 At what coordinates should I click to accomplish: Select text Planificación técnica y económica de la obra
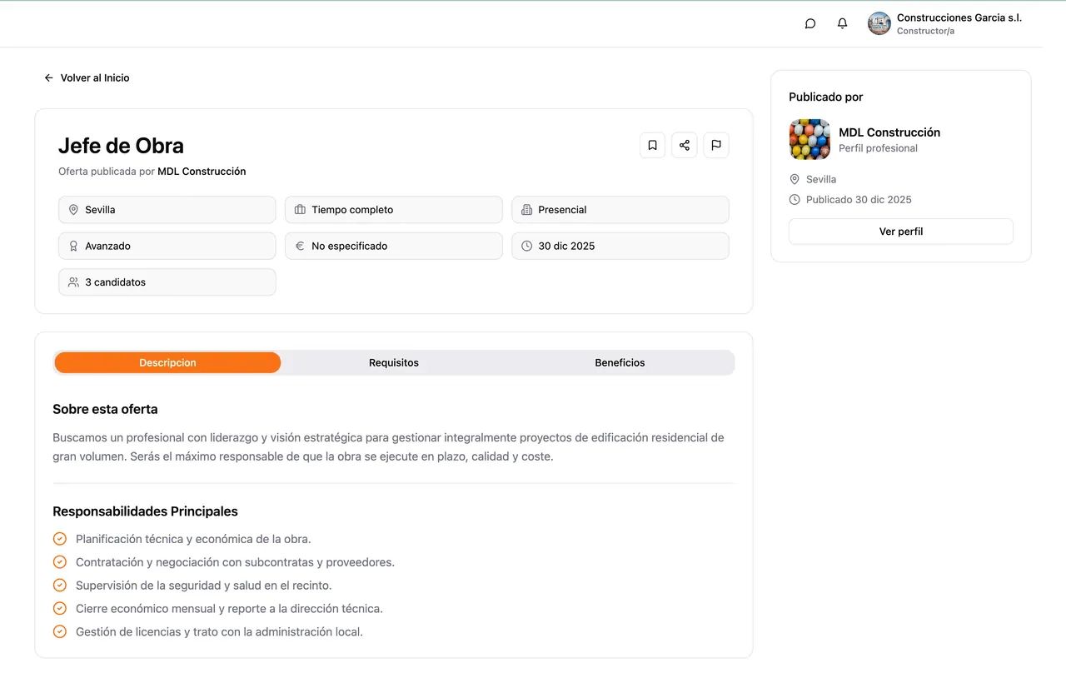point(193,539)
